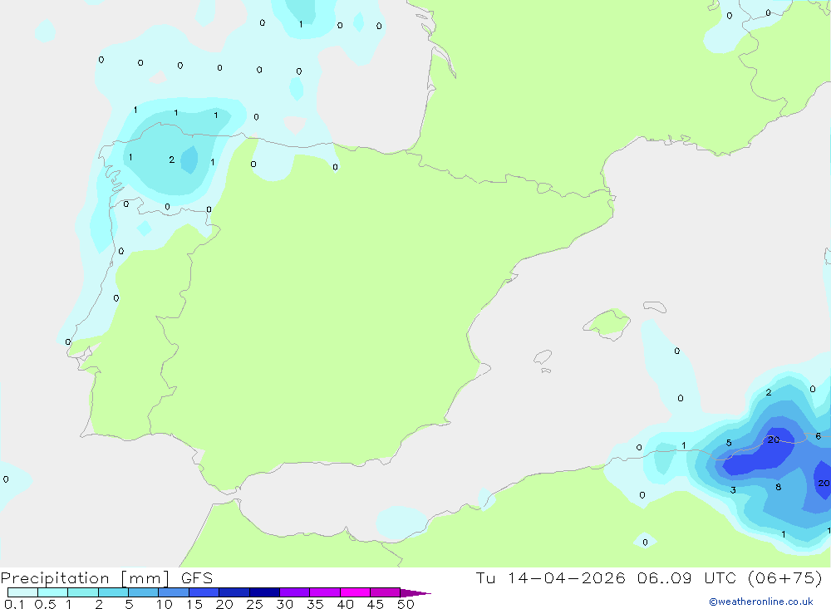Click the map value '2' over Galicia
The image size is (831, 609).
172,160
